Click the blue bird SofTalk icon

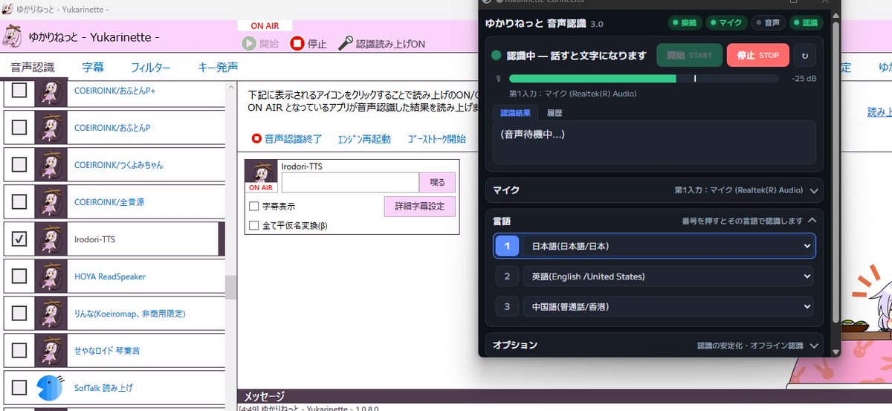coord(51,388)
